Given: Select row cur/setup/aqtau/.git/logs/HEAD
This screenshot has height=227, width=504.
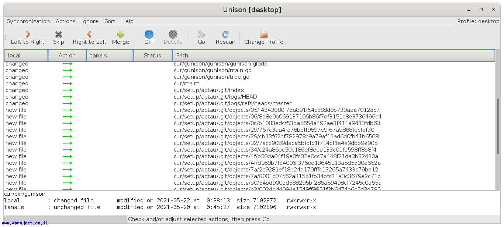Looking at the screenshot, I should (250, 97).
